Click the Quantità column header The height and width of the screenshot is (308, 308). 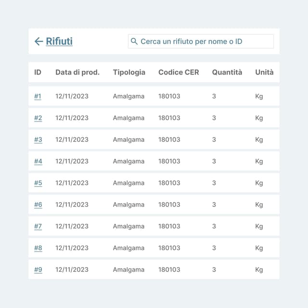point(227,72)
